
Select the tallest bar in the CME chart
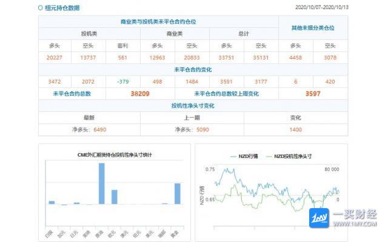coord(102,183)
